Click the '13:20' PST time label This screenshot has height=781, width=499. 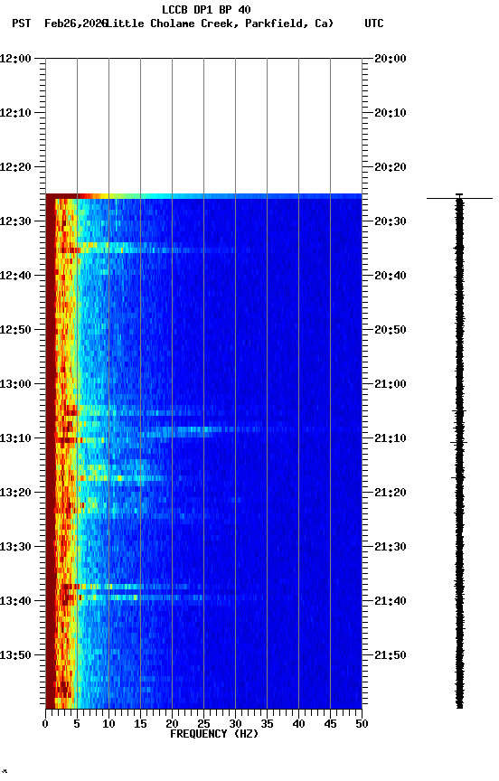click(15, 493)
